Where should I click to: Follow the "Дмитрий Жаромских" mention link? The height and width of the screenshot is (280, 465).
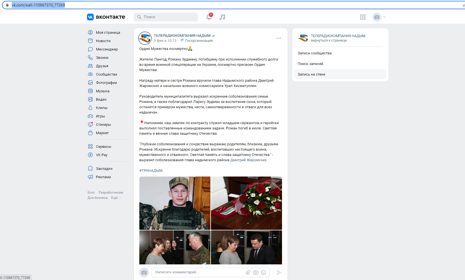[x=248, y=160]
